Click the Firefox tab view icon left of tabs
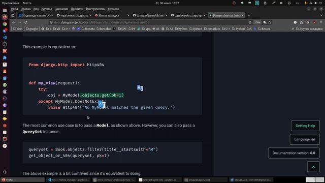This screenshot has width=325, height=183. tap(13, 15)
